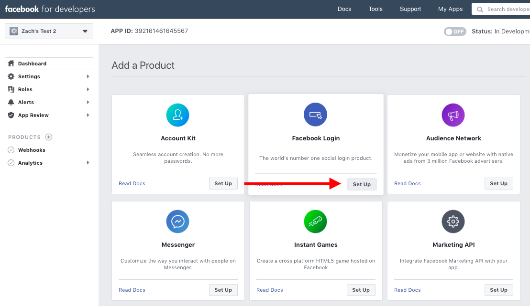This screenshot has width=530, height=306.
Task: Open the Zach's Test 2 app dropdown
Action: click(49, 31)
